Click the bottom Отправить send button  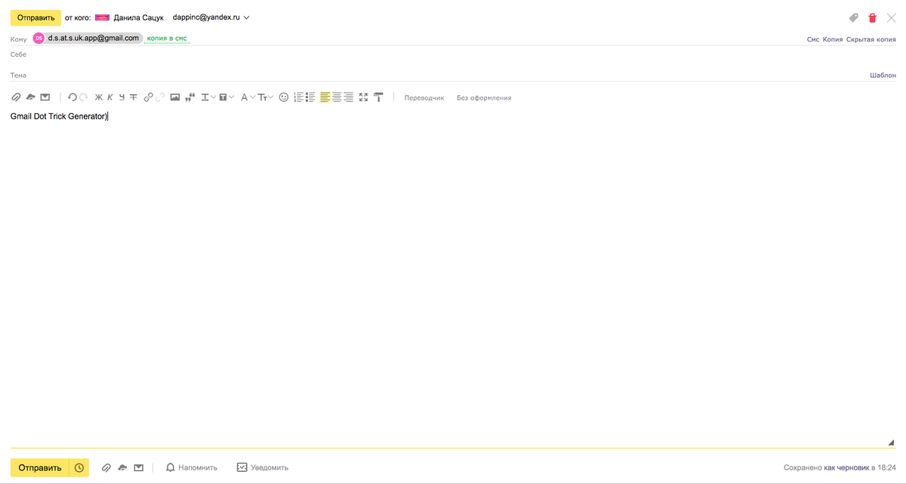(40, 468)
